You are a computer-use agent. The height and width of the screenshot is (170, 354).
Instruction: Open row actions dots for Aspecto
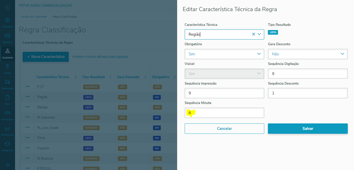[x=27, y=148]
